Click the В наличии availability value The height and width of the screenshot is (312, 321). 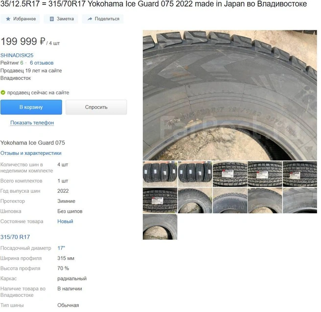tap(69, 289)
